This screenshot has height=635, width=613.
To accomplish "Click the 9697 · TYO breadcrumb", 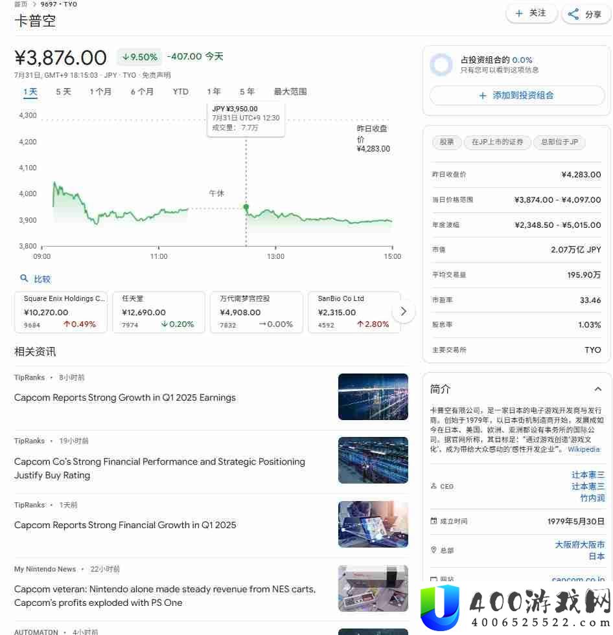I will click(58, 4).
